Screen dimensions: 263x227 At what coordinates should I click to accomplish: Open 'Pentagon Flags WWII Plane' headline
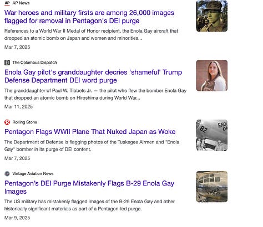click(x=90, y=132)
